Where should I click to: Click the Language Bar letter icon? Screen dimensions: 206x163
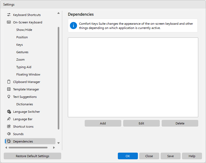(9, 119)
